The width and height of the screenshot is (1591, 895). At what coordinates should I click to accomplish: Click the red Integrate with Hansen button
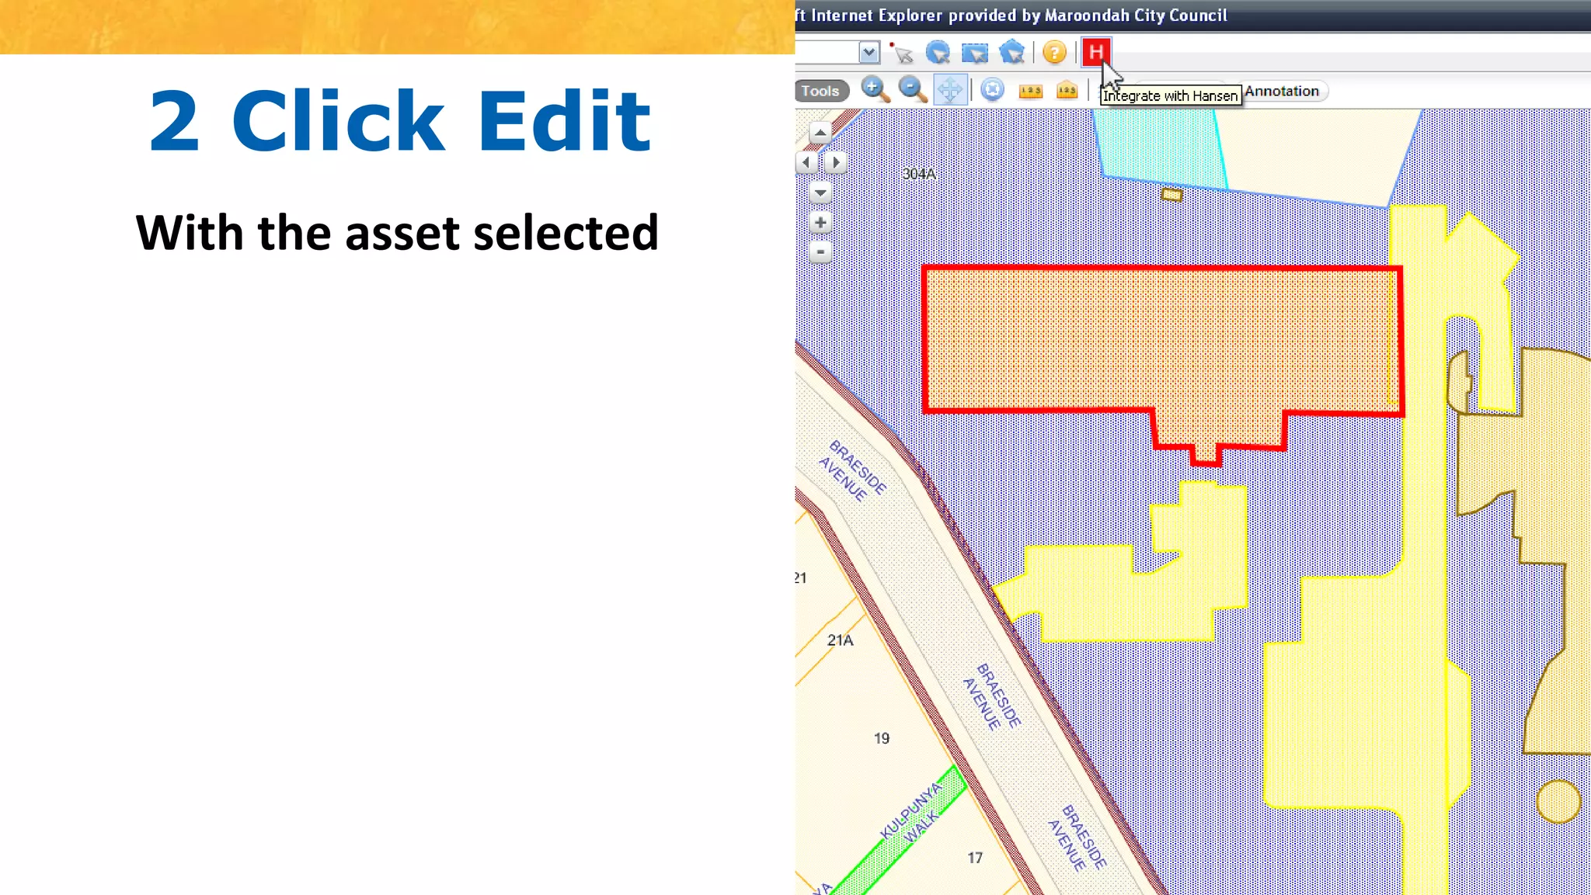pos(1096,53)
